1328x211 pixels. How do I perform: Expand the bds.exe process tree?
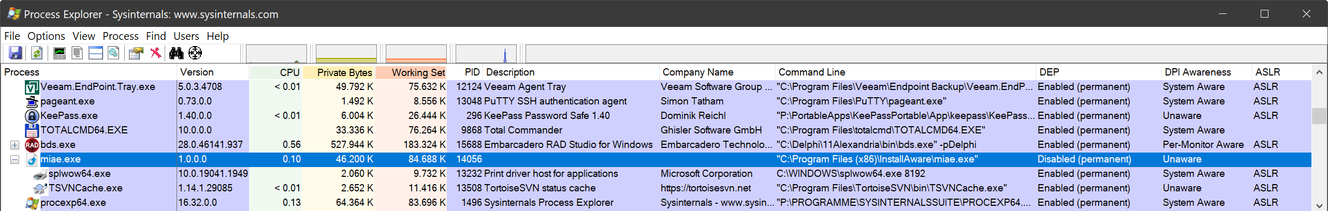pyautogui.click(x=14, y=145)
